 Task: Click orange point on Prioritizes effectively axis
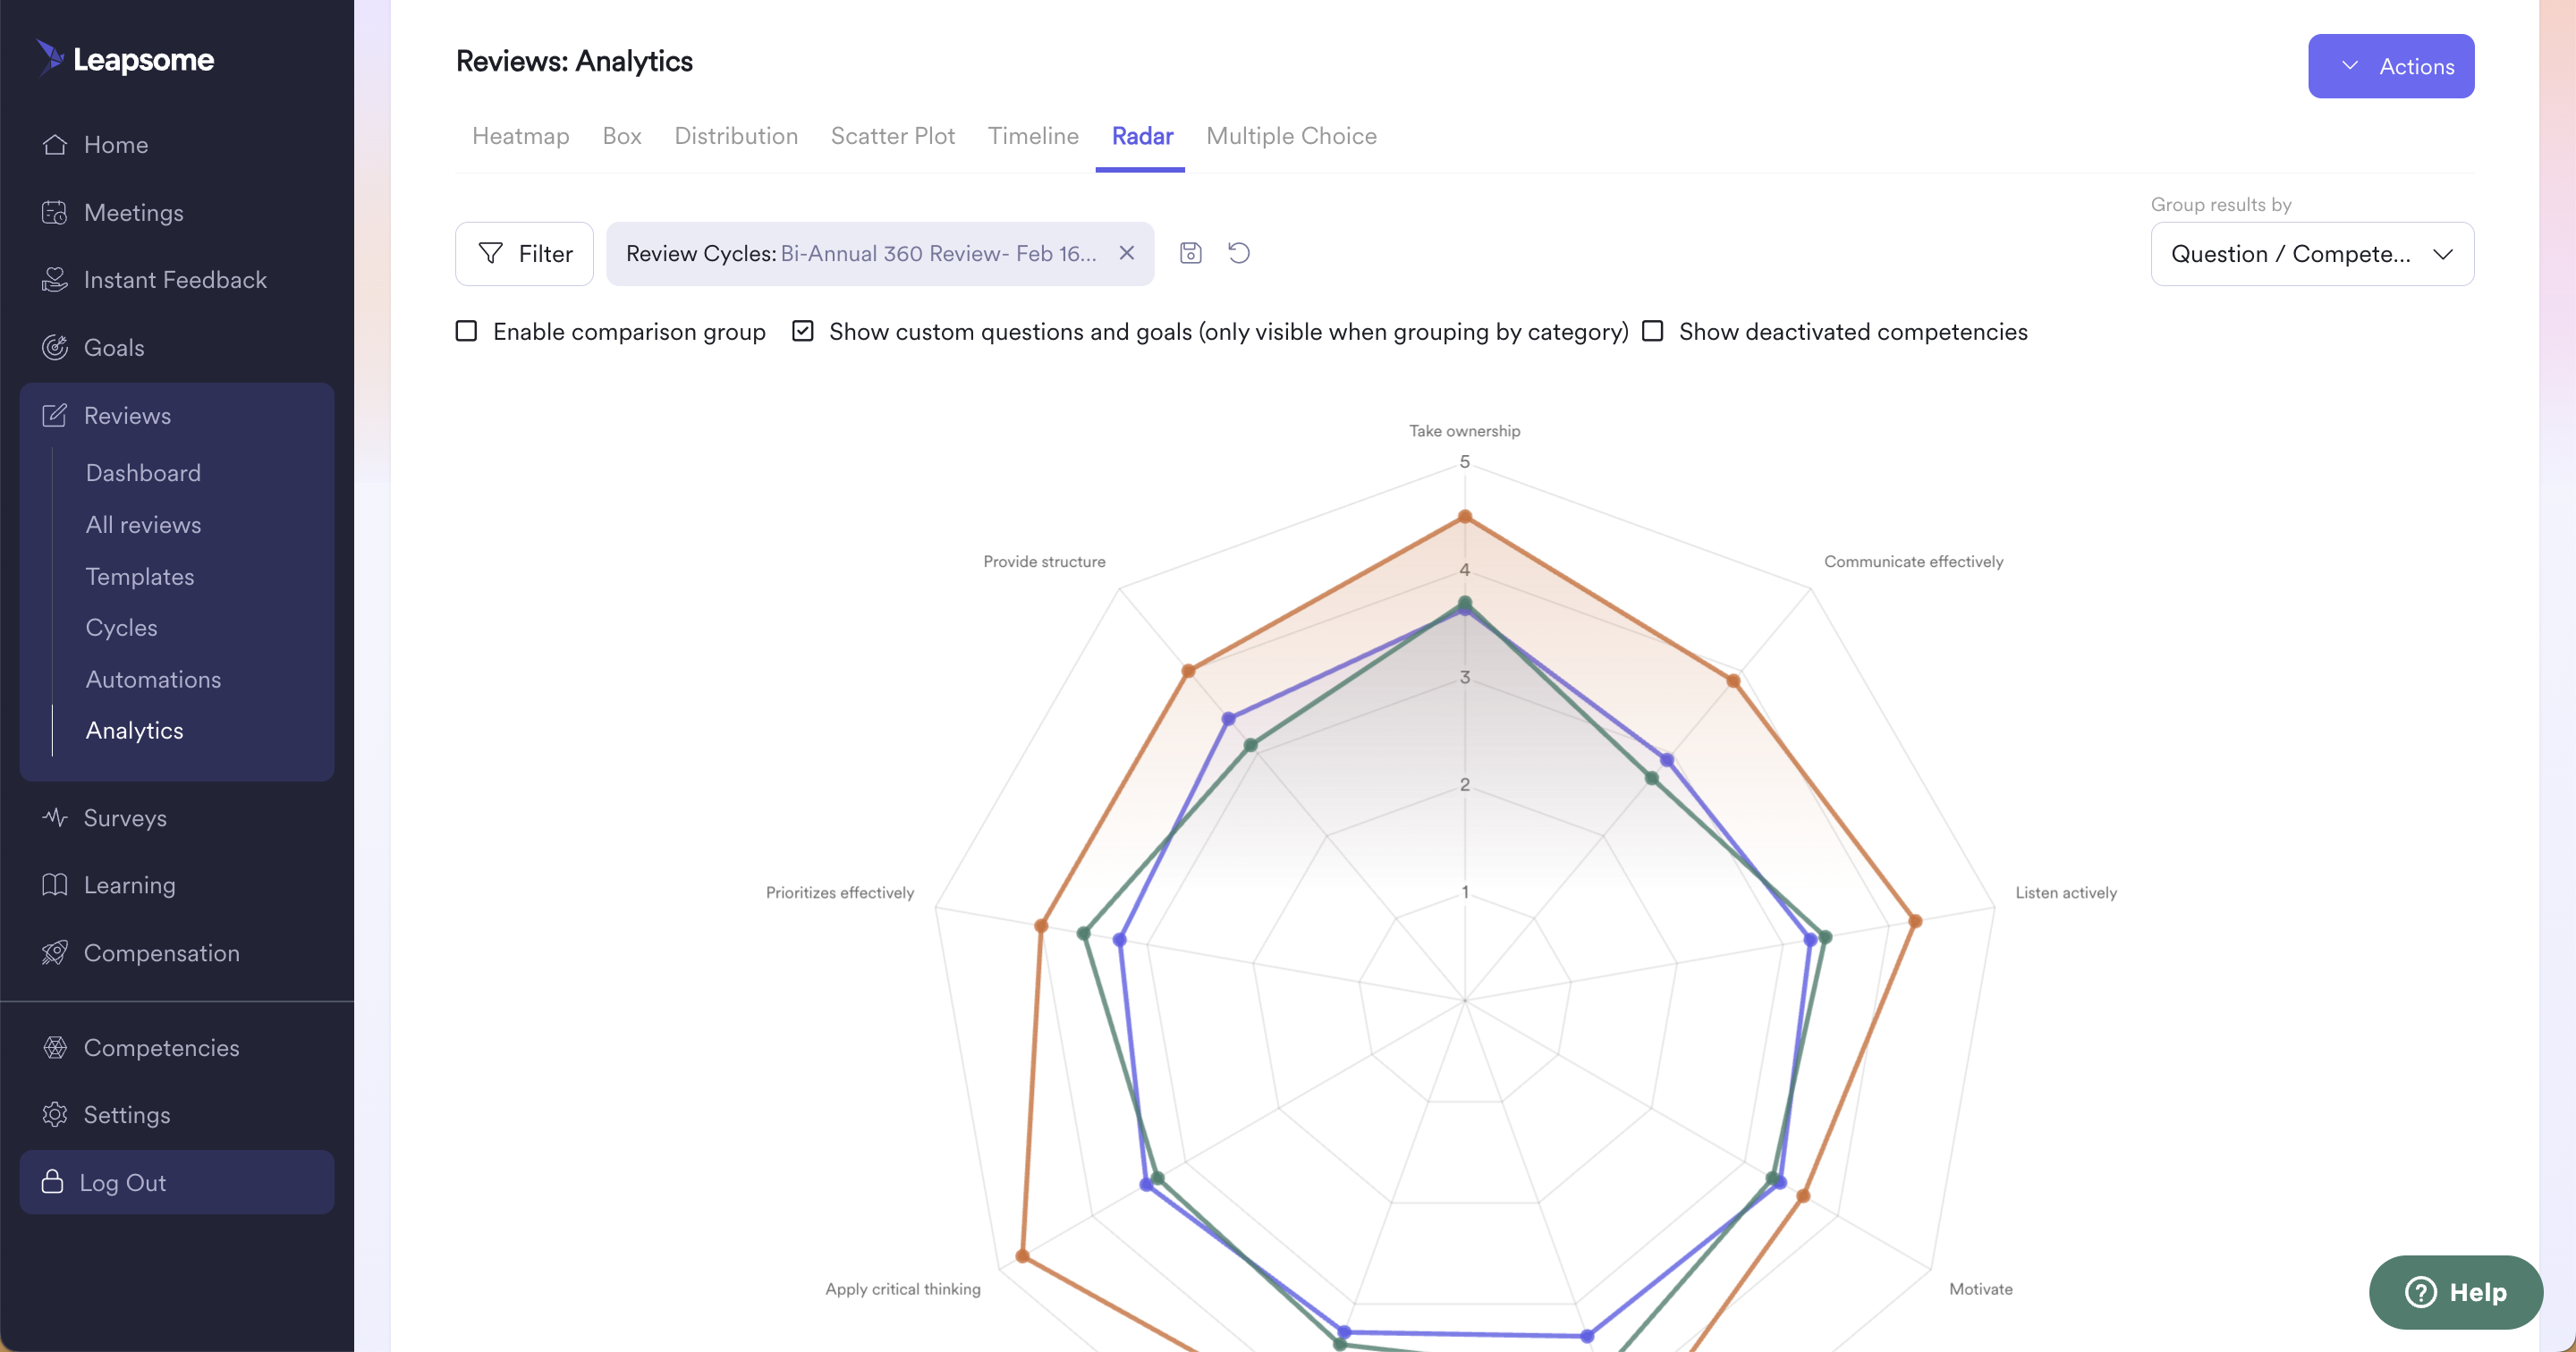[1041, 926]
